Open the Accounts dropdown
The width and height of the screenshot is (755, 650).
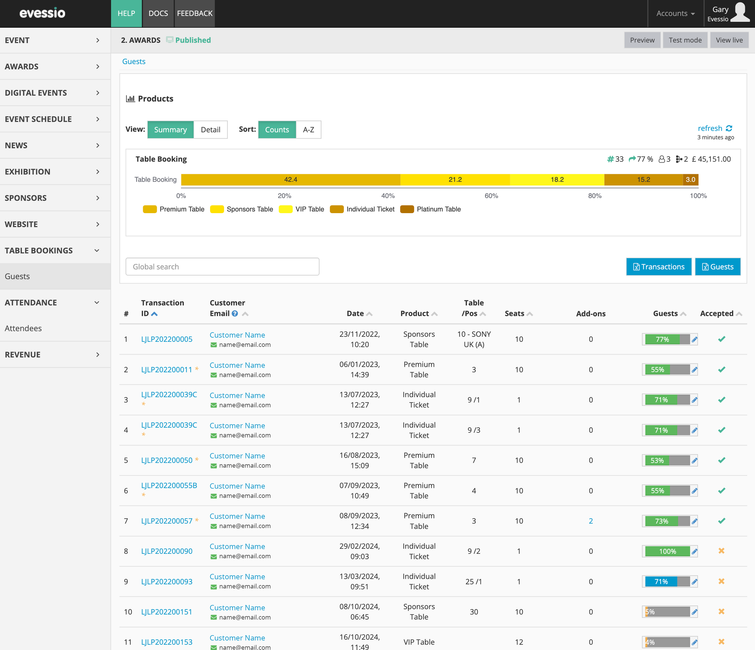pos(676,13)
